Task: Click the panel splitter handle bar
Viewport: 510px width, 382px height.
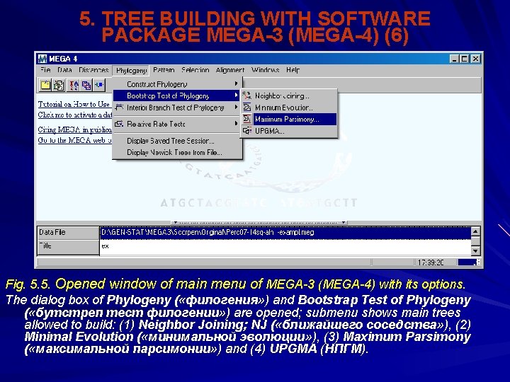Action: coord(259,223)
